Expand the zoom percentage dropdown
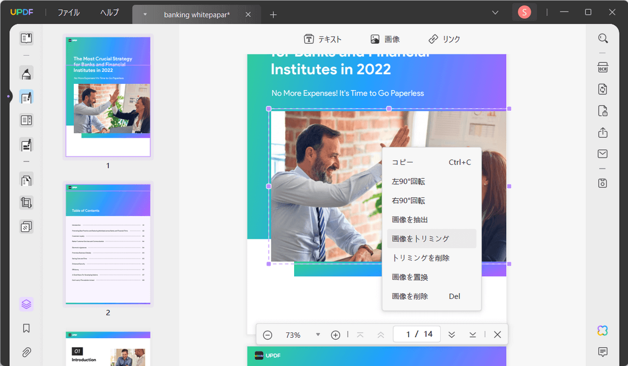The width and height of the screenshot is (628, 366). [318, 335]
